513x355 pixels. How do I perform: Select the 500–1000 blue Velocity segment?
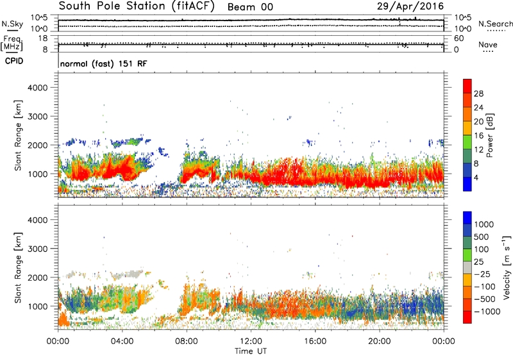(x=467, y=231)
